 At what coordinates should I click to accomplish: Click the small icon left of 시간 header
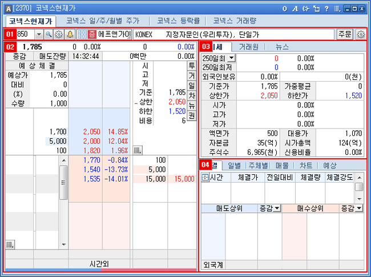(x=205, y=178)
